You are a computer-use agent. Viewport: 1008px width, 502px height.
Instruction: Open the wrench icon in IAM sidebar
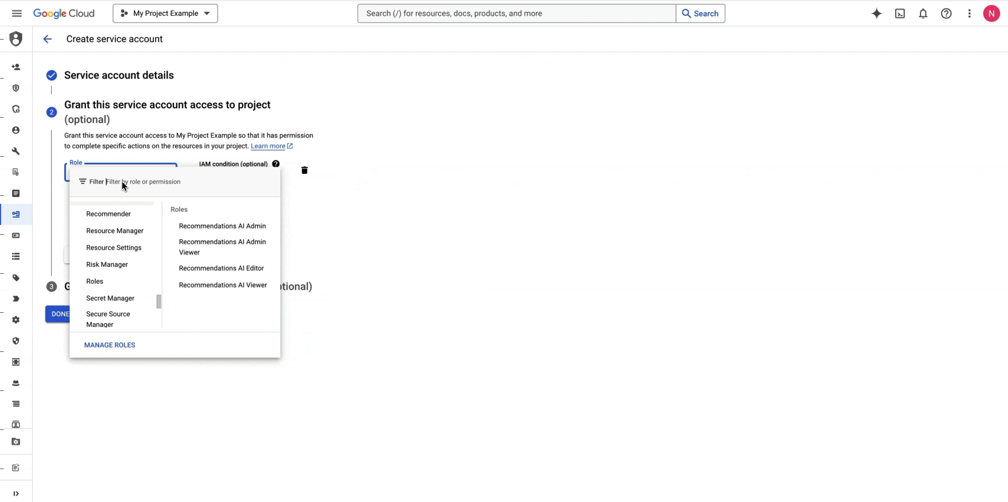[x=16, y=152]
